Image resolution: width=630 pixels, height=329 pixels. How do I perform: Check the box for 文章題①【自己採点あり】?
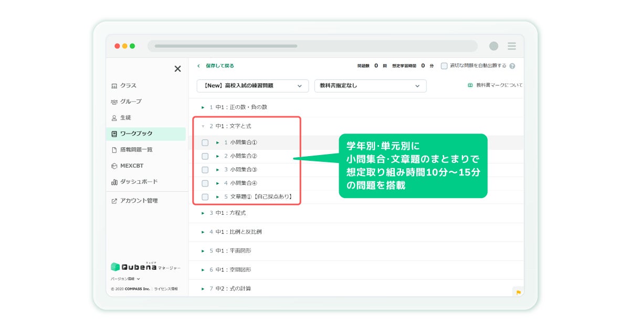(x=205, y=197)
